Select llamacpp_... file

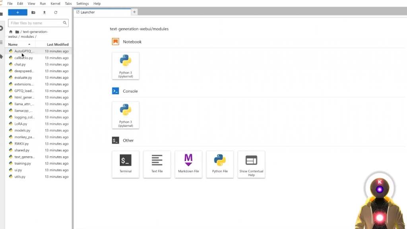(x=39, y=111)
